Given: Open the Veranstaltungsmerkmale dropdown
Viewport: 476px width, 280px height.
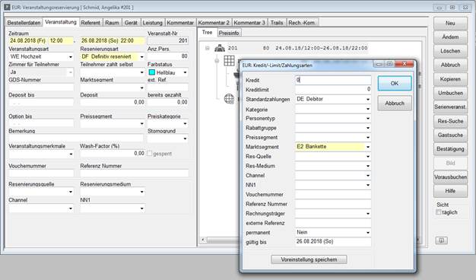Looking at the screenshot, I should coord(71,154).
